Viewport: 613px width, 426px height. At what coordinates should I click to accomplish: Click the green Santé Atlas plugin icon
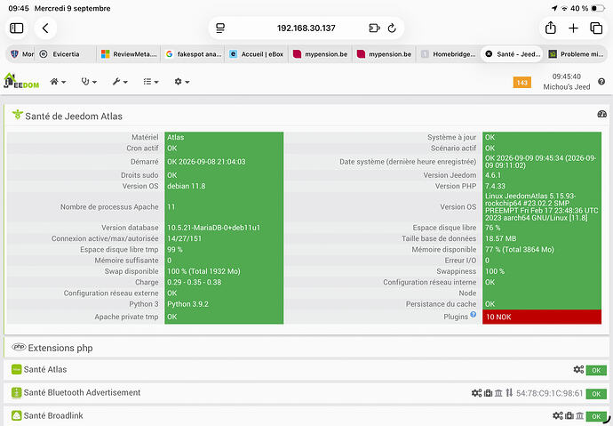(x=16, y=369)
